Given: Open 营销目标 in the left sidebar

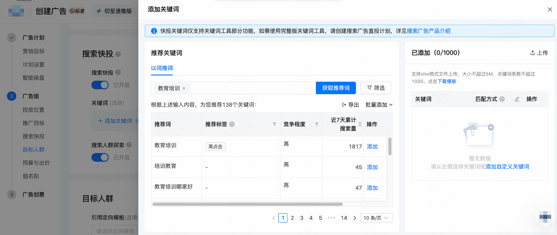Looking at the screenshot, I should (34, 51).
